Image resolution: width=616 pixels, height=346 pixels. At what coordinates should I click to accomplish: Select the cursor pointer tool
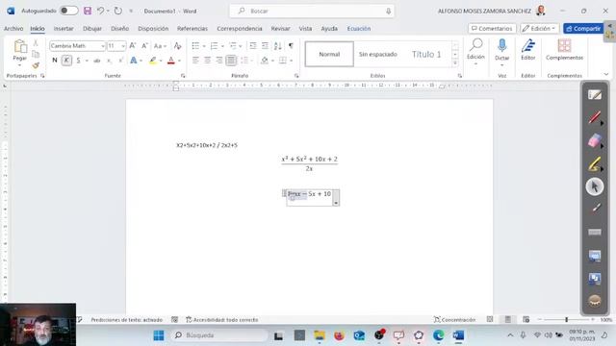pyautogui.click(x=595, y=186)
